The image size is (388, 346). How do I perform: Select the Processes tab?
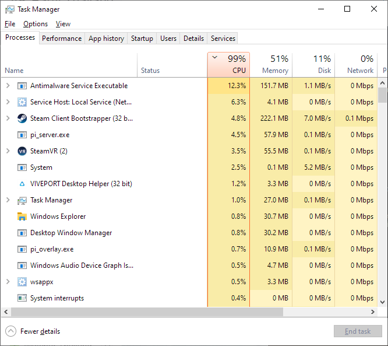pos(20,37)
